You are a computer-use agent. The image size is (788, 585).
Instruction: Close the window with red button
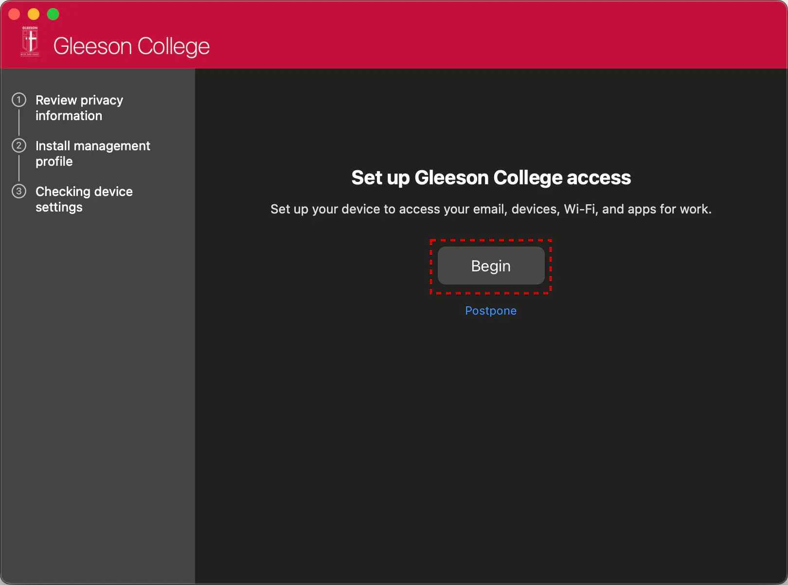tap(15, 14)
